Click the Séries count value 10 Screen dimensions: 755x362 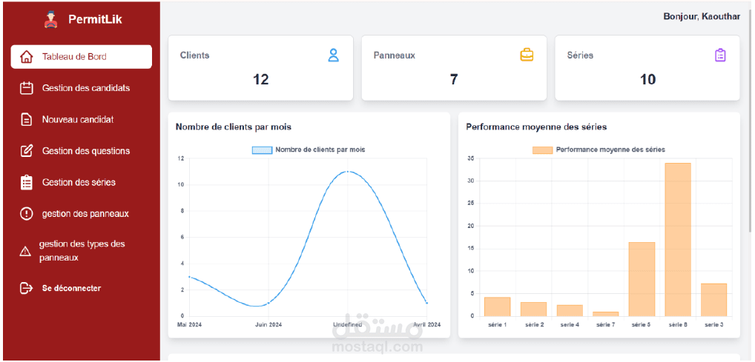tap(647, 79)
